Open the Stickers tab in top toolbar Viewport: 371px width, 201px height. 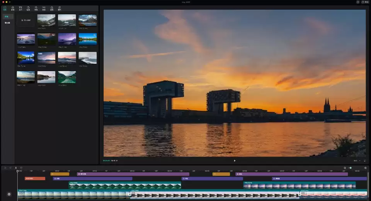click(x=28, y=8)
